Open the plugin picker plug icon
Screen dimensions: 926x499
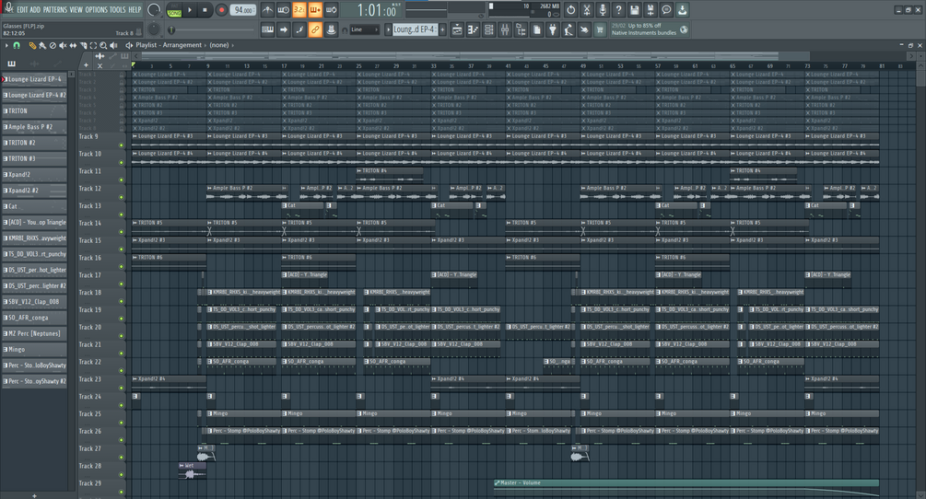click(x=553, y=29)
